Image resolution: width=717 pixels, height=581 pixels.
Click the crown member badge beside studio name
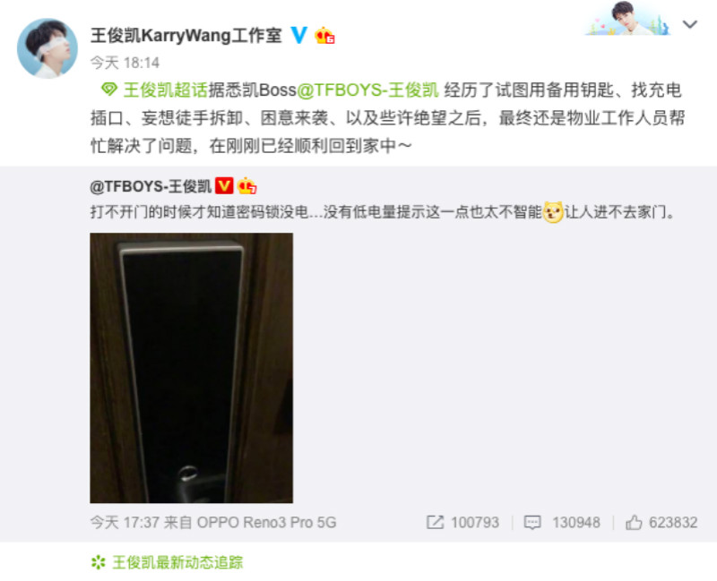(x=324, y=35)
